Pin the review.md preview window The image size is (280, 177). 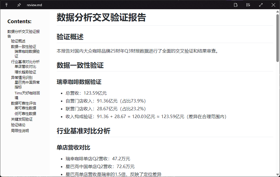click(x=19, y=5)
